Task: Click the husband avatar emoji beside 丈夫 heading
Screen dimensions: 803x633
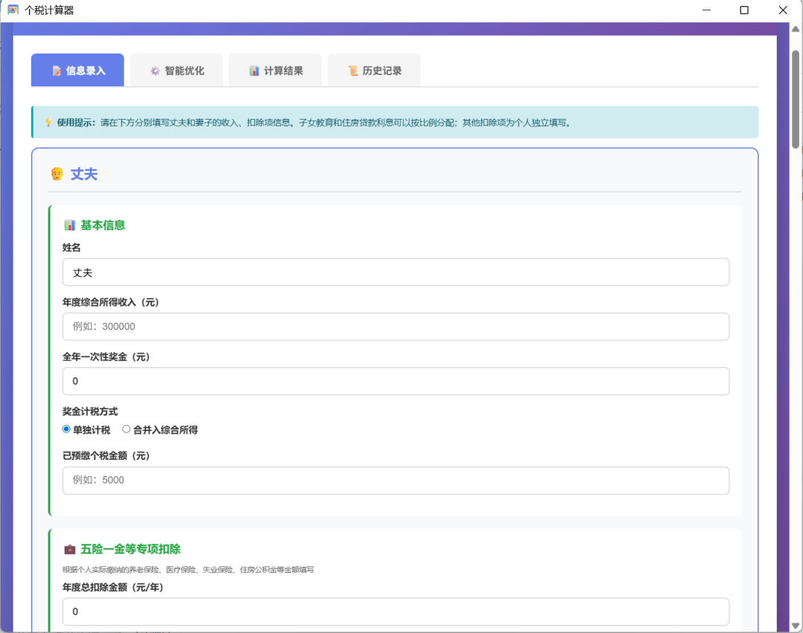Action: 57,174
